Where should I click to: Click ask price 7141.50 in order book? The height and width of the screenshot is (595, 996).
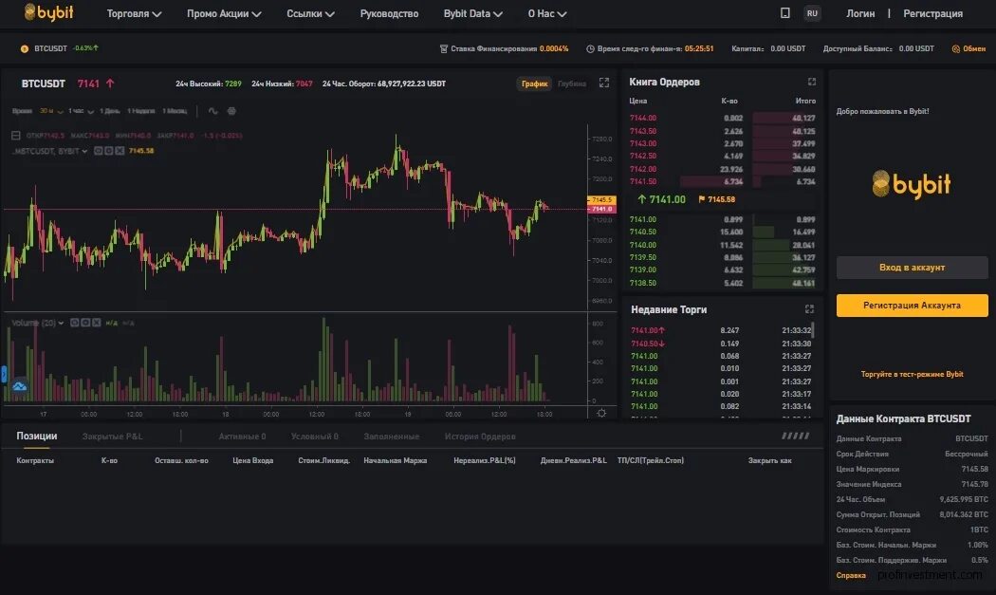pyautogui.click(x=643, y=182)
